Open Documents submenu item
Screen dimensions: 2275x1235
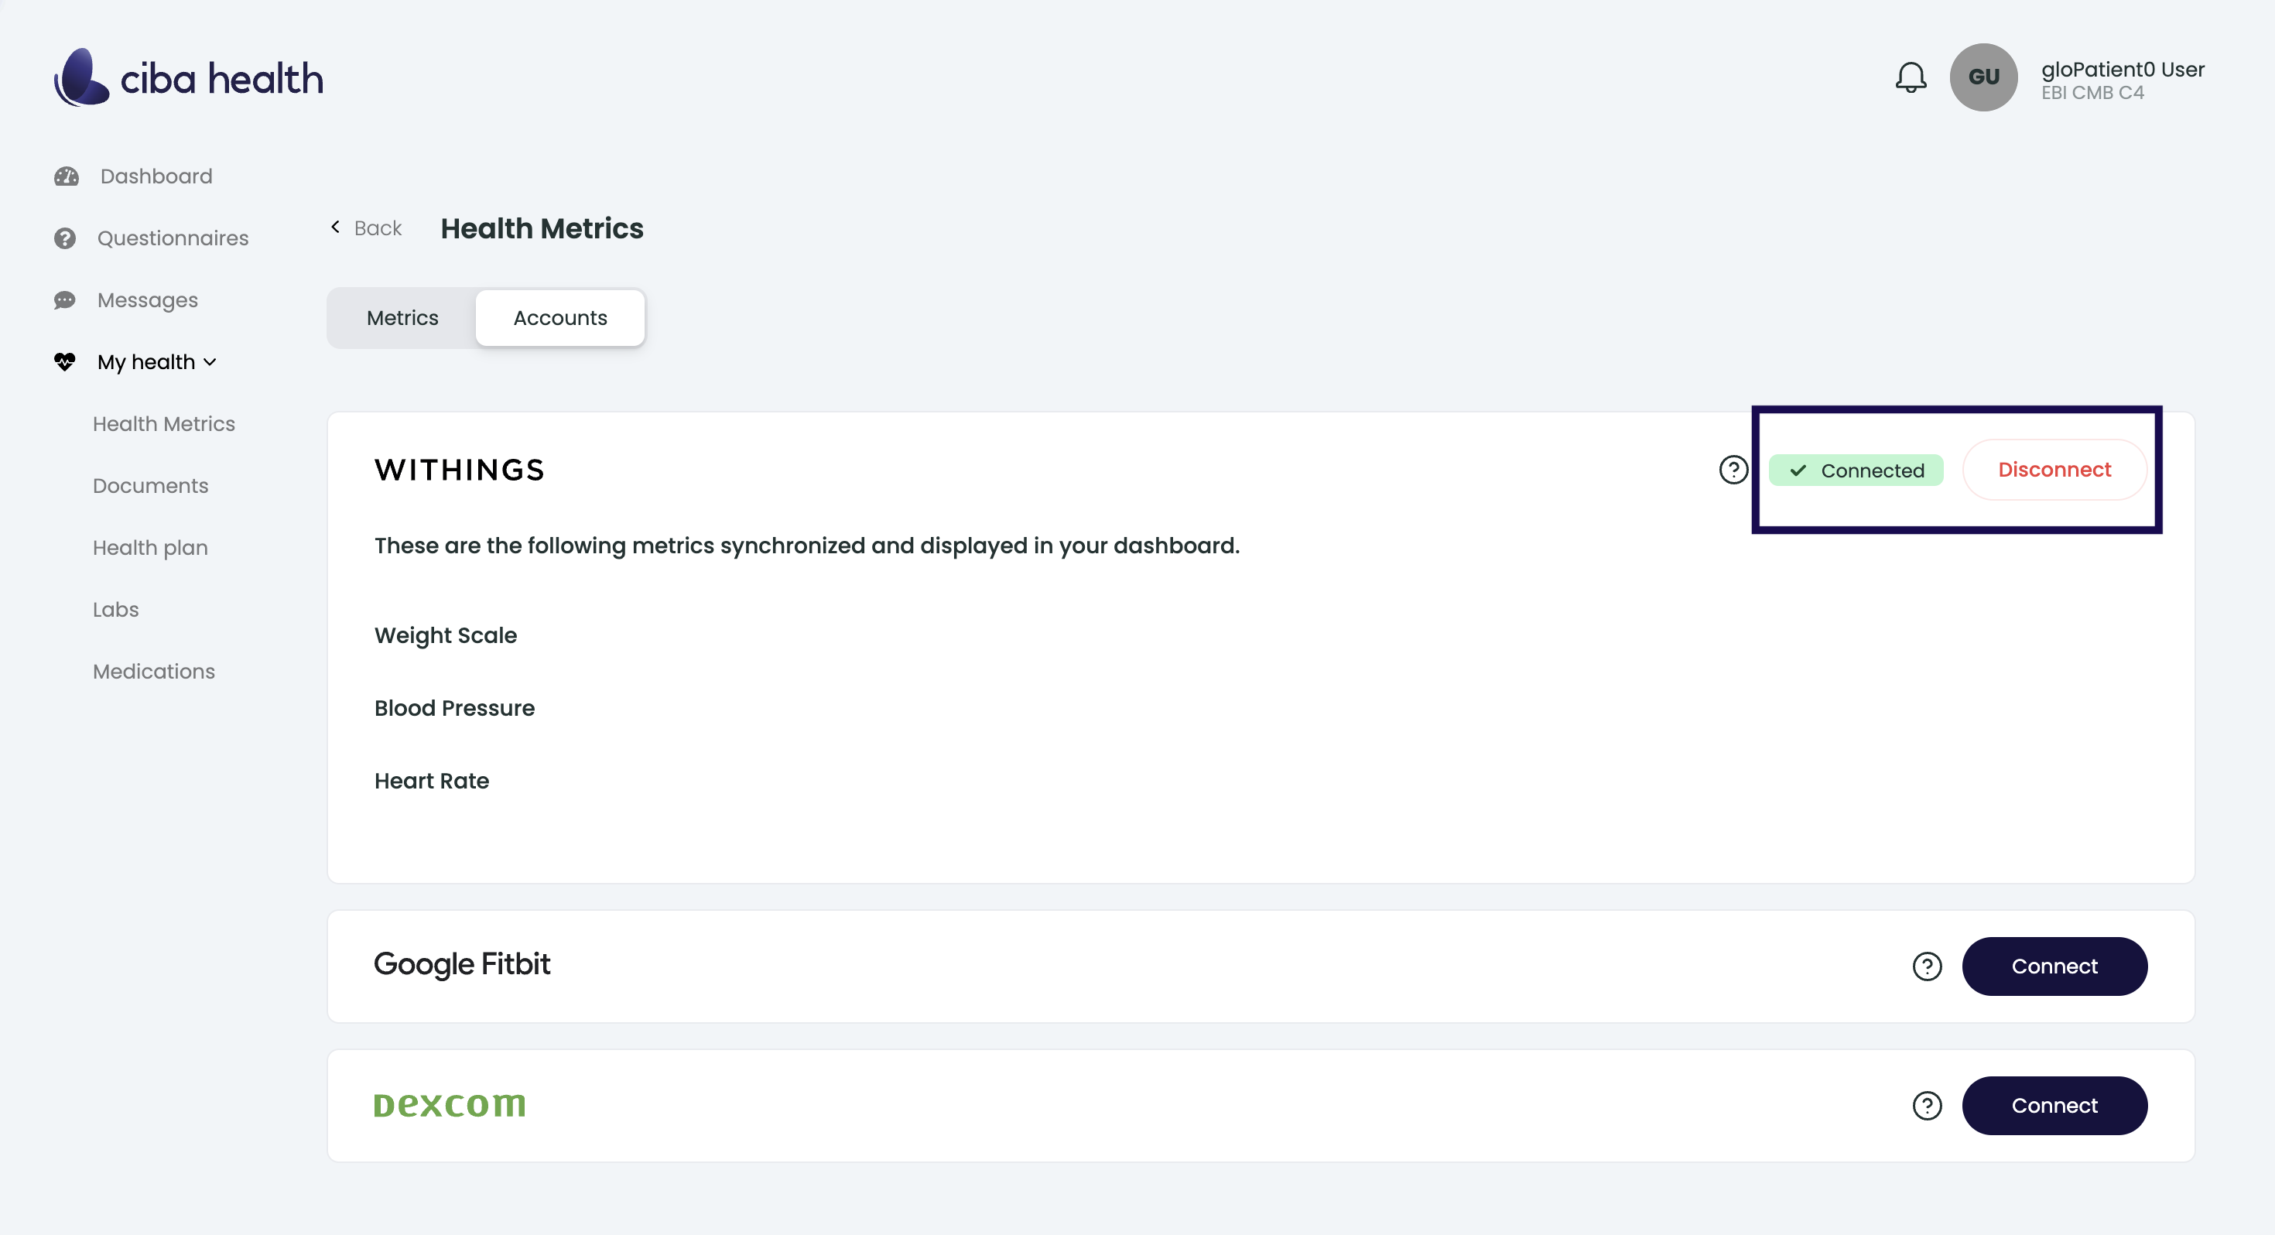point(151,486)
